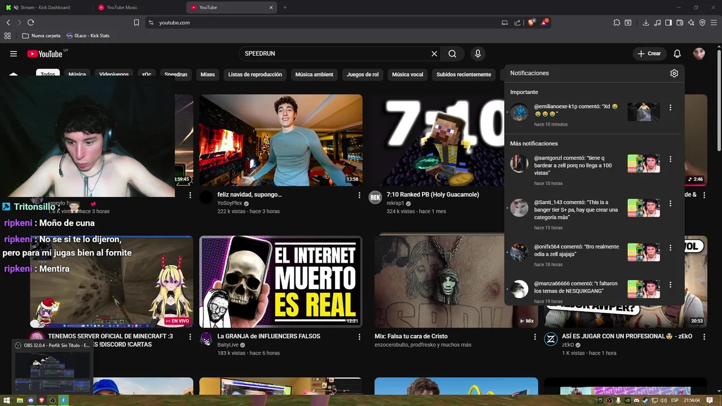Open Discord from taskbar
722x406 pixels.
click(31, 400)
